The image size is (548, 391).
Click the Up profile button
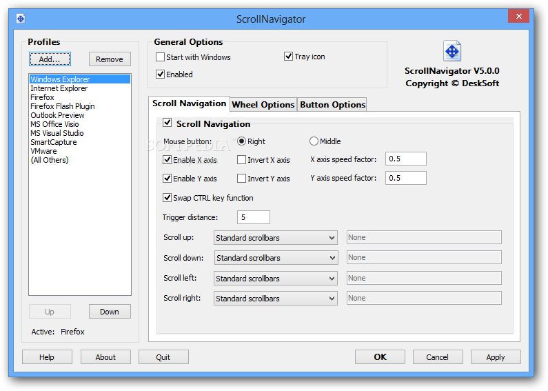(x=50, y=312)
